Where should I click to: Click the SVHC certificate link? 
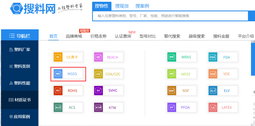point(108,91)
